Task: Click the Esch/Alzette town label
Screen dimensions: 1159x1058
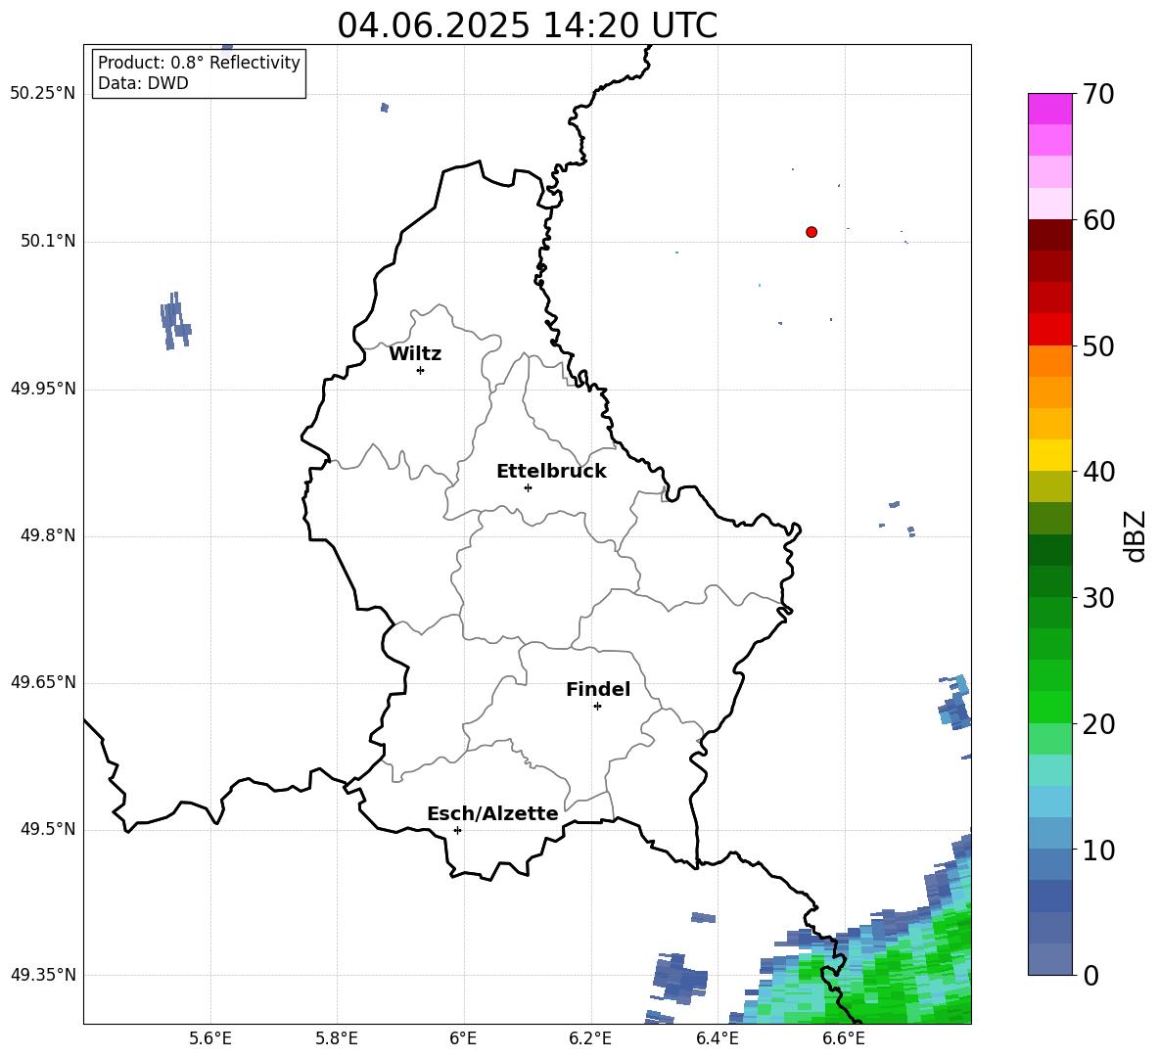Action: [x=492, y=813]
